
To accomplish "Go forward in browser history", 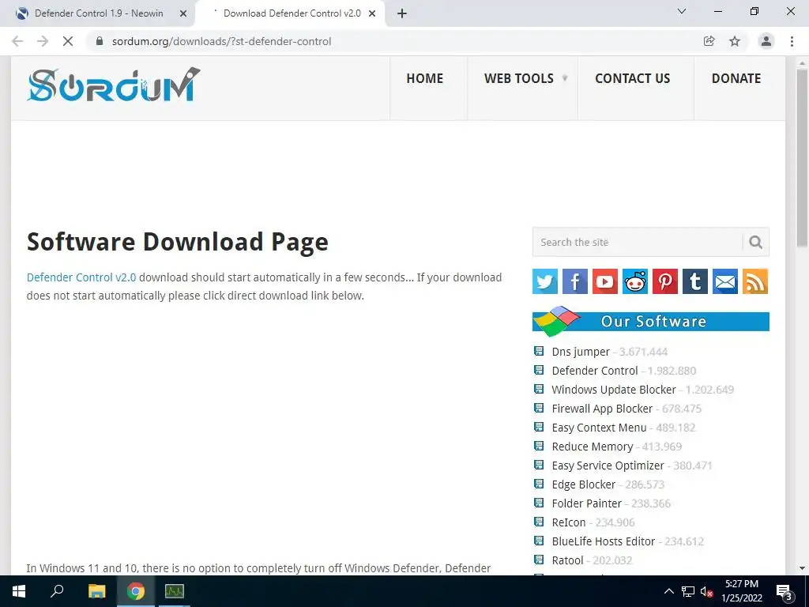I will pyautogui.click(x=43, y=41).
